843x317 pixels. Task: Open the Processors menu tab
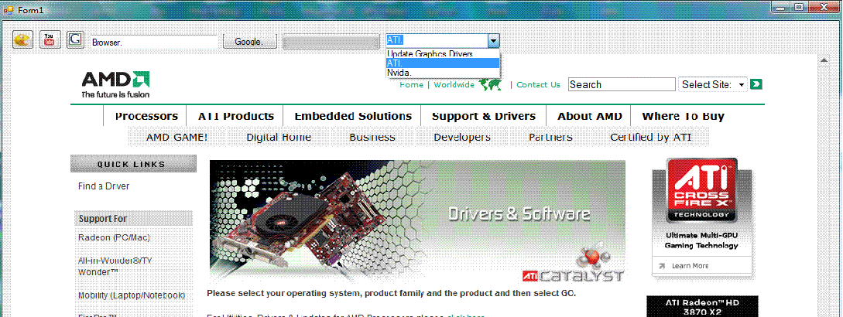pyautogui.click(x=146, y=116)
